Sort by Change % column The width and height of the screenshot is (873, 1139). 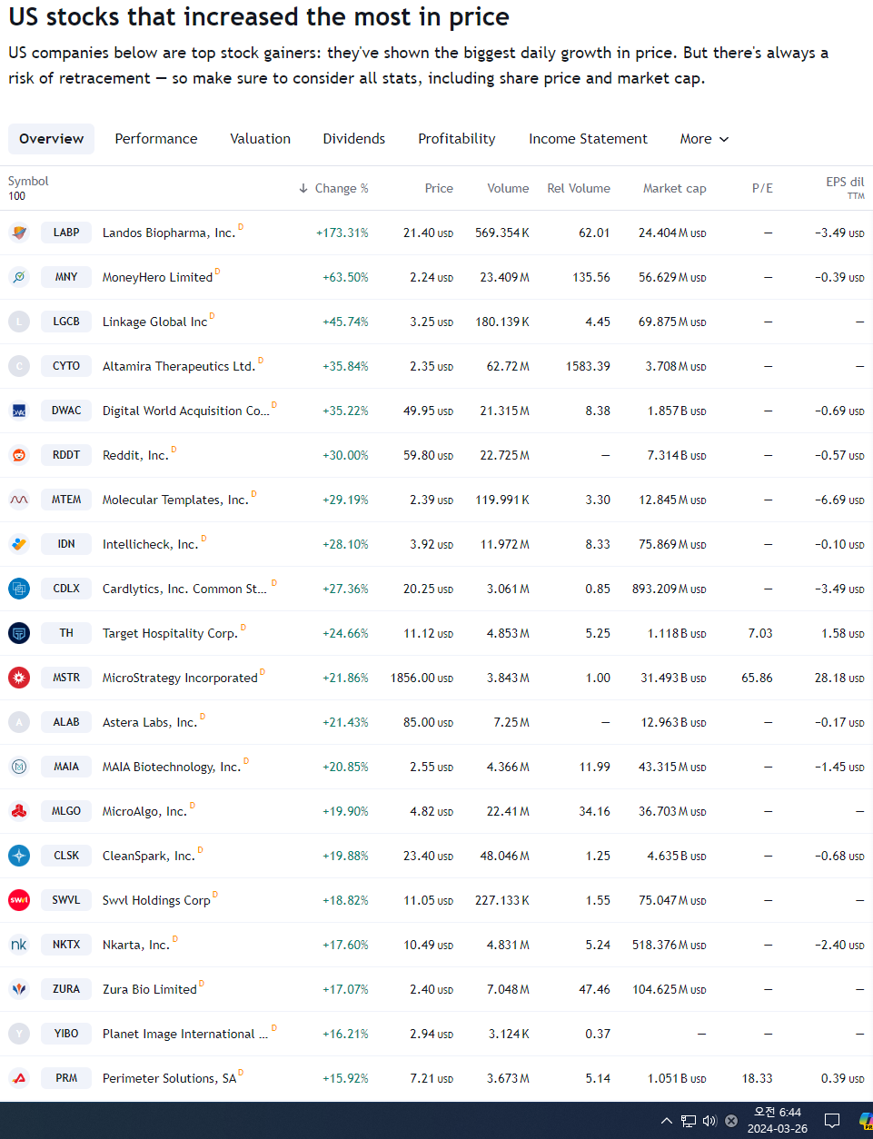(333, 188)
